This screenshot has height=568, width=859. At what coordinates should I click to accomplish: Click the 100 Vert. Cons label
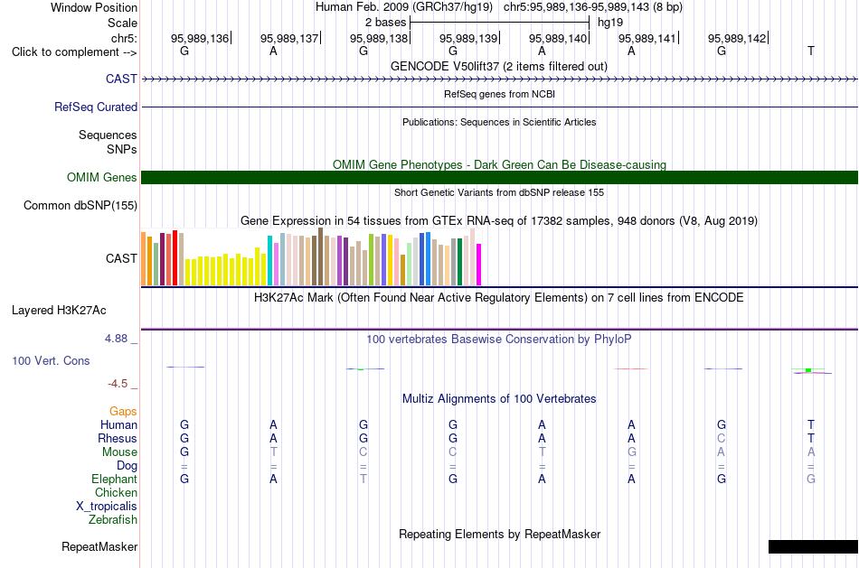(51, 360)
